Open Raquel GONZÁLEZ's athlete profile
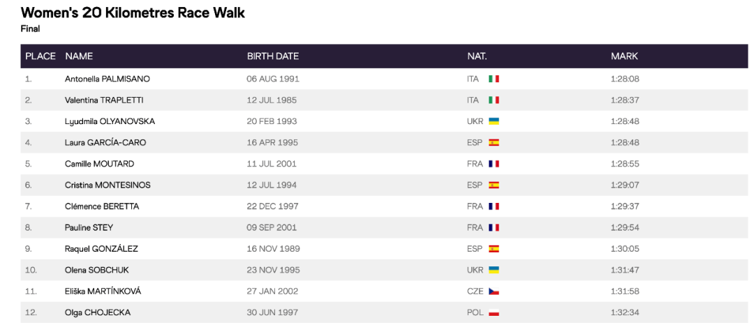 coord(101,249)
